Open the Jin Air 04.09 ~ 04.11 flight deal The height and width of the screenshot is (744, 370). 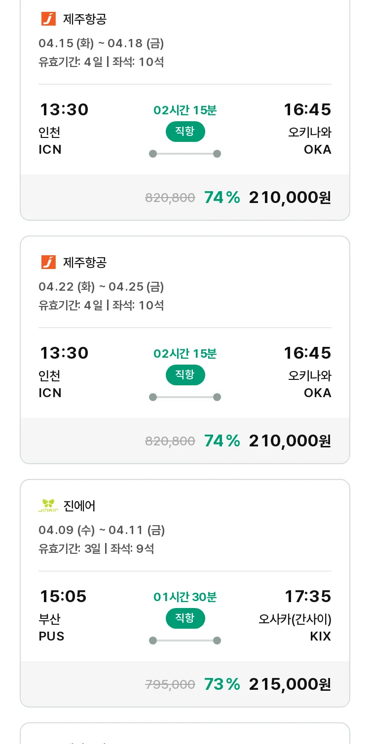point(185,593)
